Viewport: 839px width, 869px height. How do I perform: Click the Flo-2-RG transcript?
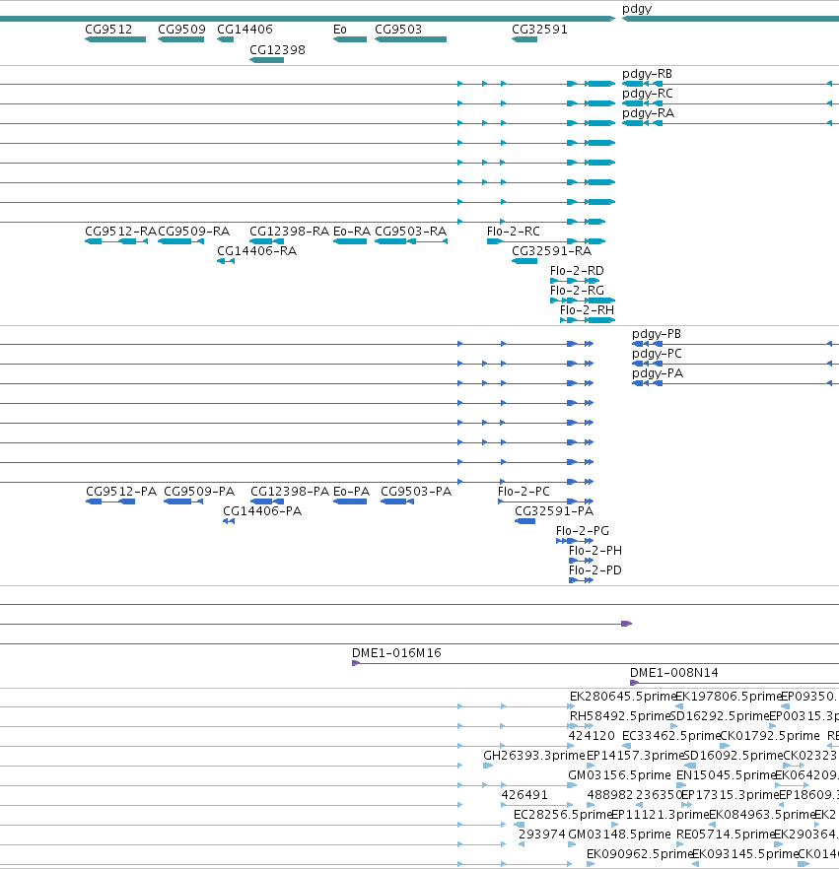pyautogui.click(x=583, y=301)
